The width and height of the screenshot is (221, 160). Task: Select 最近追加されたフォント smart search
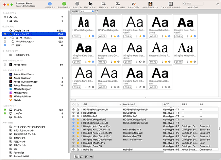[x=25, y=134]
